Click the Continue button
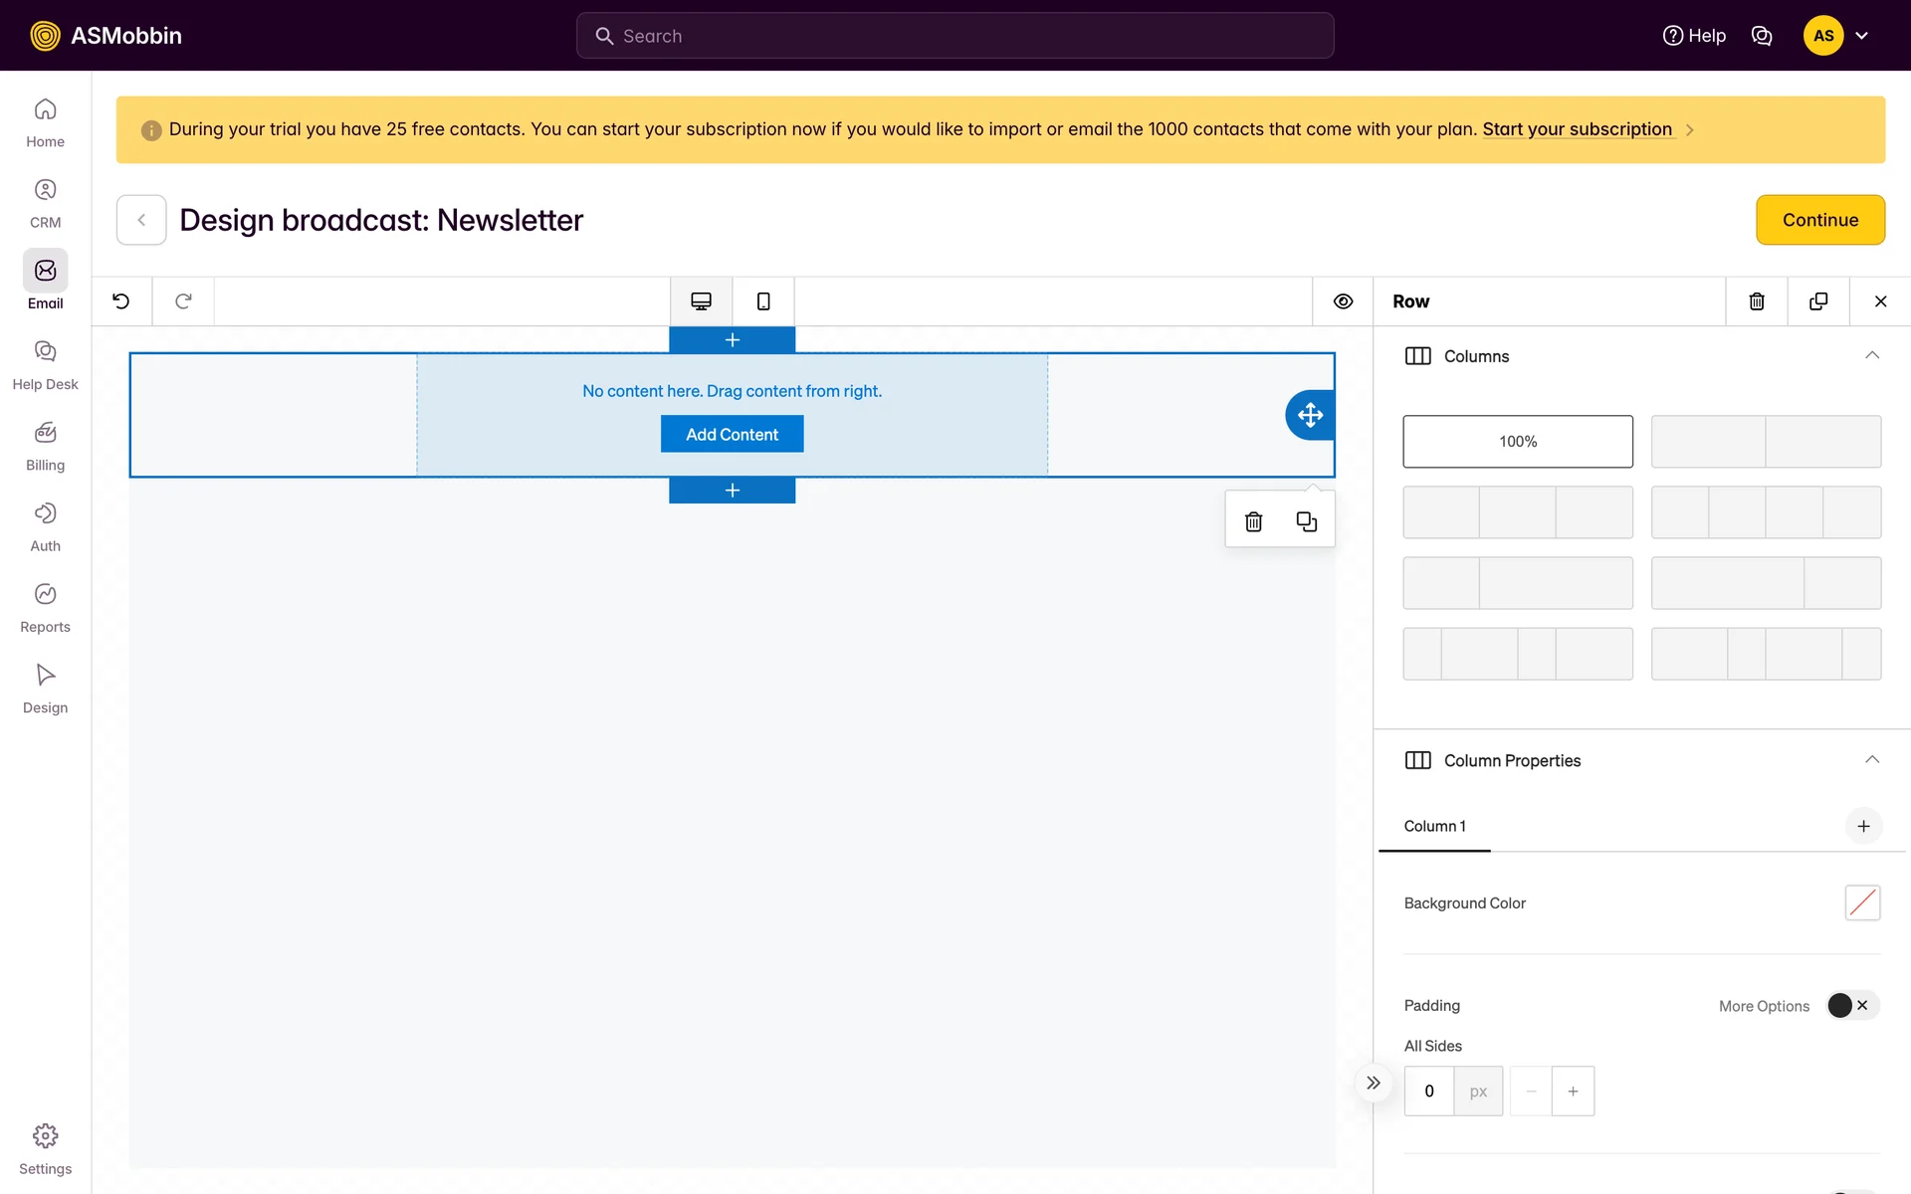1911x1194 pixels. click(1819, 220)
